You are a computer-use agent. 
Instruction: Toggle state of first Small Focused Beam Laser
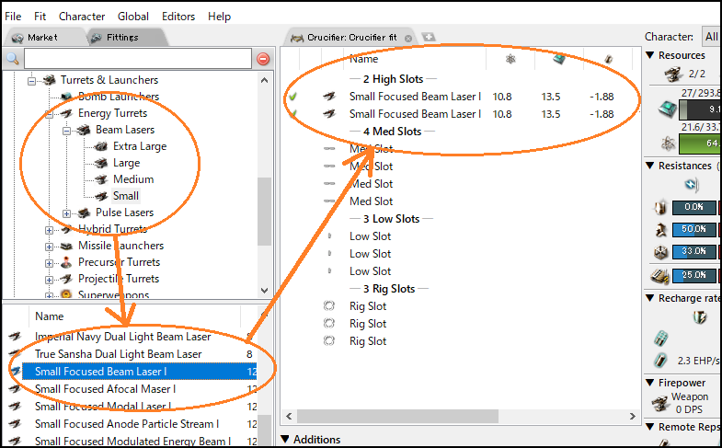click(293, 97)
